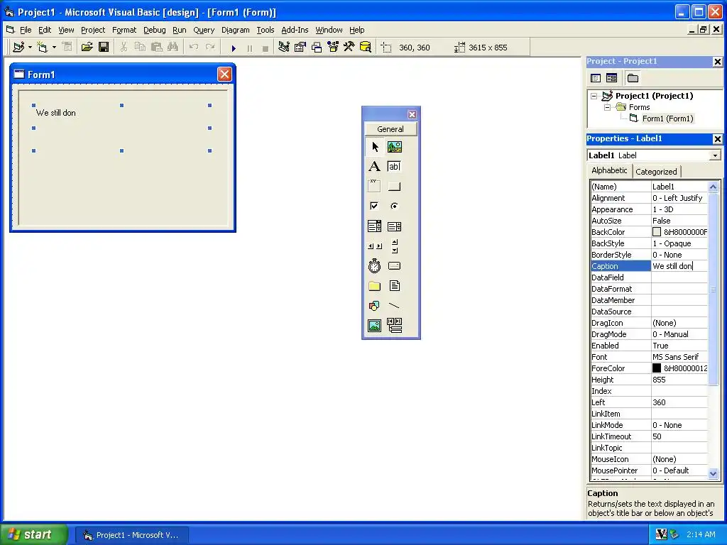
Task: Switch to the Alphabetic tab
Action: click(609, 170)
